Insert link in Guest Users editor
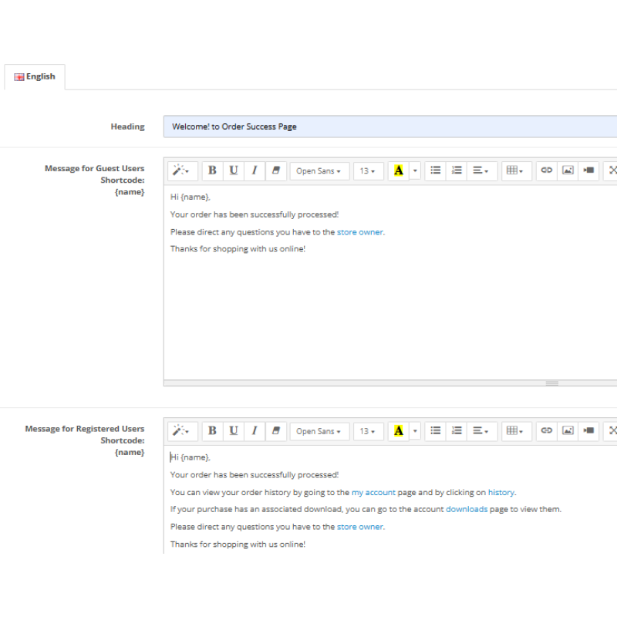 (547, 170)
